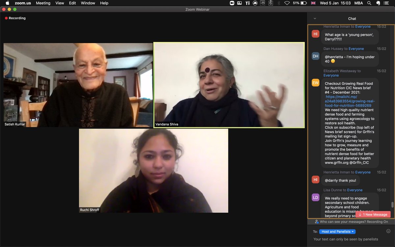Click 'Everyone' in Lisa Dunne's message header

(x=355, y=190)
